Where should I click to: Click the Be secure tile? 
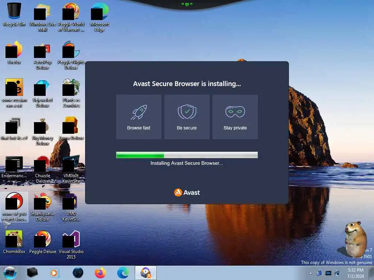[x=187, y=117]
